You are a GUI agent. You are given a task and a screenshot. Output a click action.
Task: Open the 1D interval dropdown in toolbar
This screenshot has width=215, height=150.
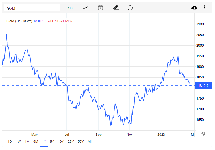(x=70, y=8)
